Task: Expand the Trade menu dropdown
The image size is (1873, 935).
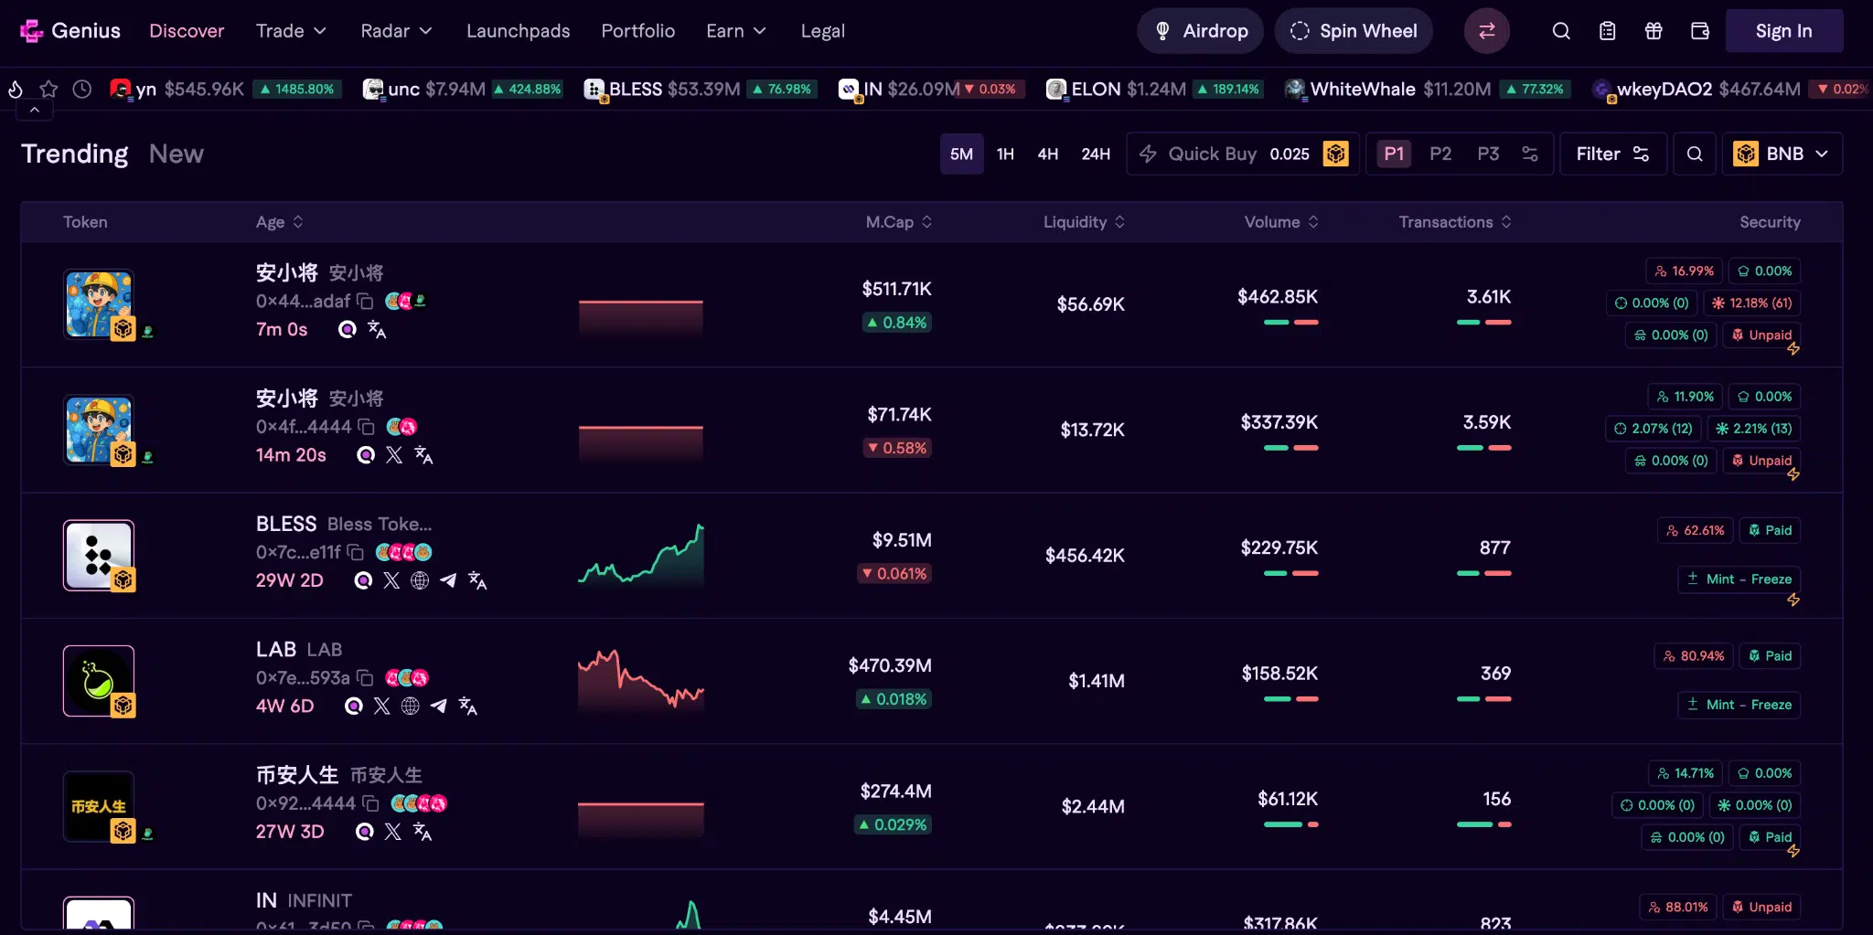Action: [x=290, y=30]
